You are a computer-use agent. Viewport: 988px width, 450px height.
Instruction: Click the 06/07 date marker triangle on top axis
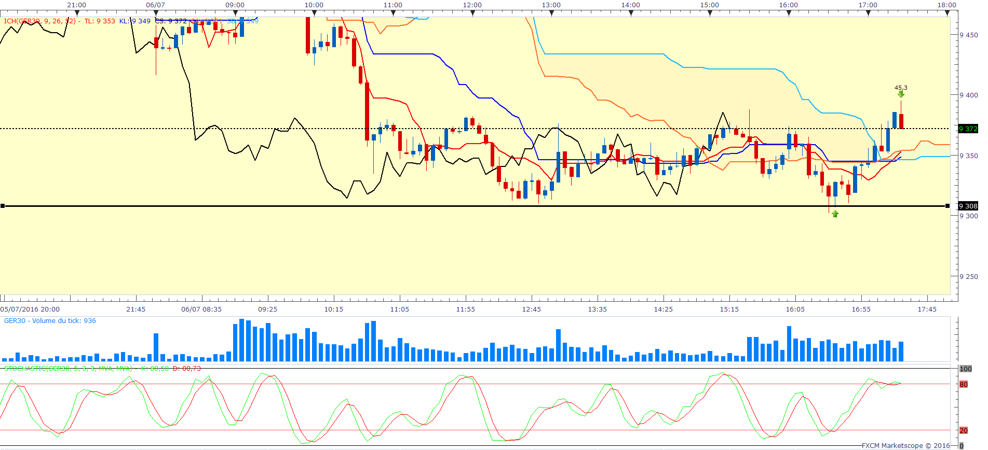pos(156,13)
